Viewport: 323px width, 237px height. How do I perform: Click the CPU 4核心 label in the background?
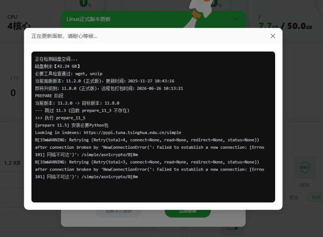[x=19, y=22]
